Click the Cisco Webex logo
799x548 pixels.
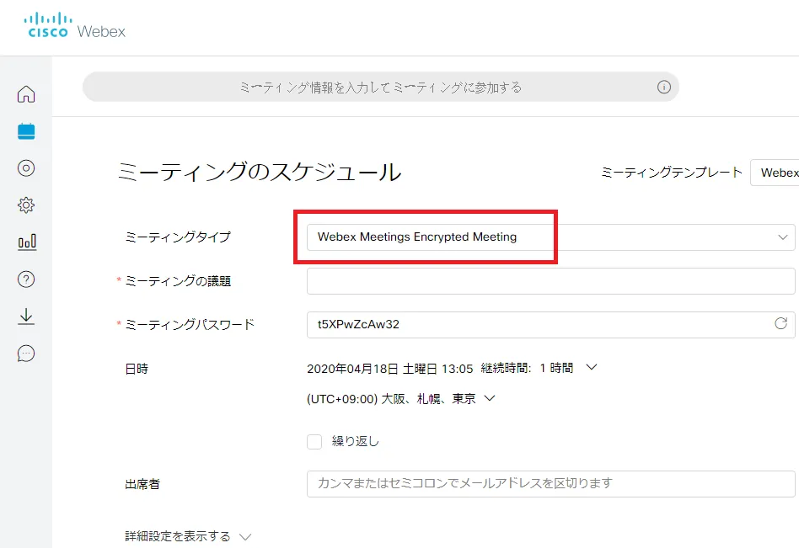(75, 27)
